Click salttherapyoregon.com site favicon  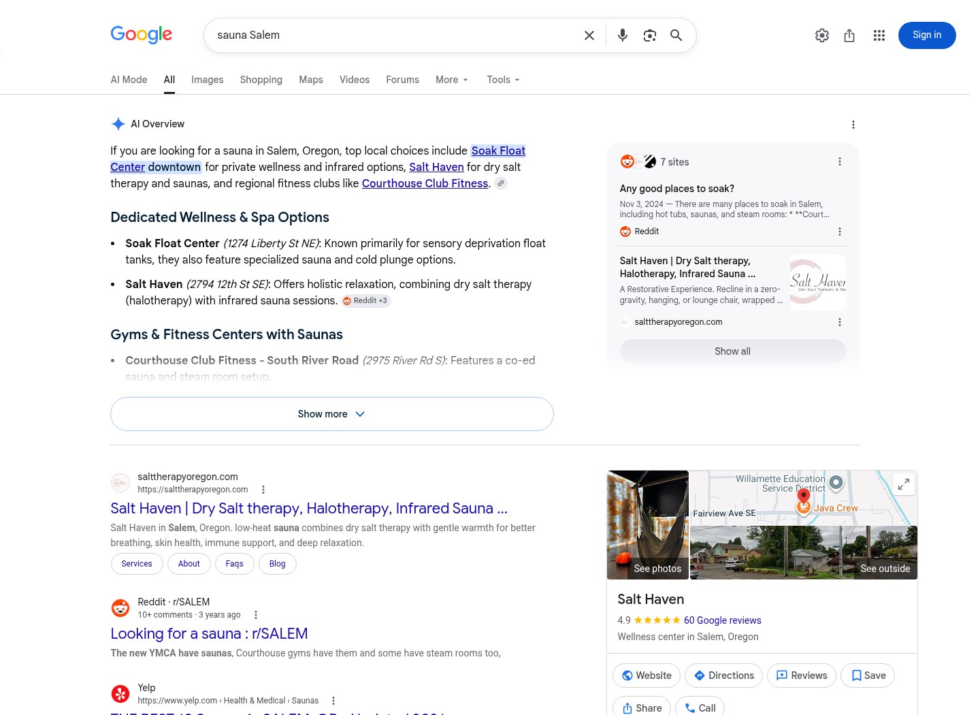120,483
